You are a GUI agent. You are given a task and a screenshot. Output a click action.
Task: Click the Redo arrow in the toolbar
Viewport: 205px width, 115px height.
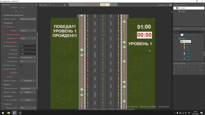click(59, 5)
